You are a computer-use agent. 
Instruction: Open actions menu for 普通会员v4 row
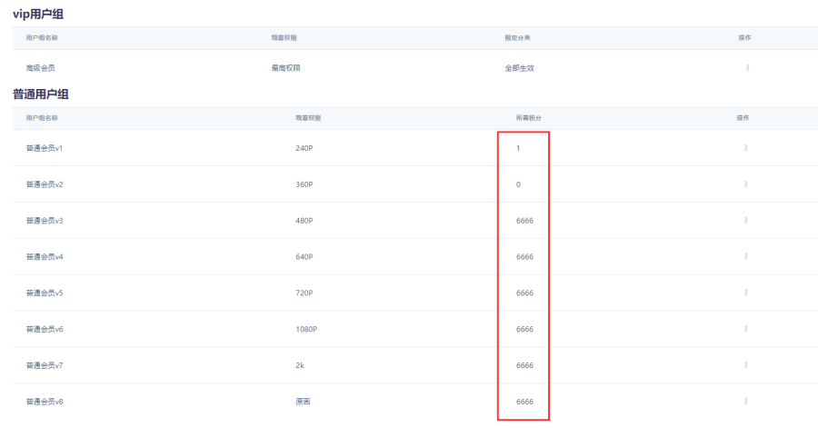click(745, 256)
